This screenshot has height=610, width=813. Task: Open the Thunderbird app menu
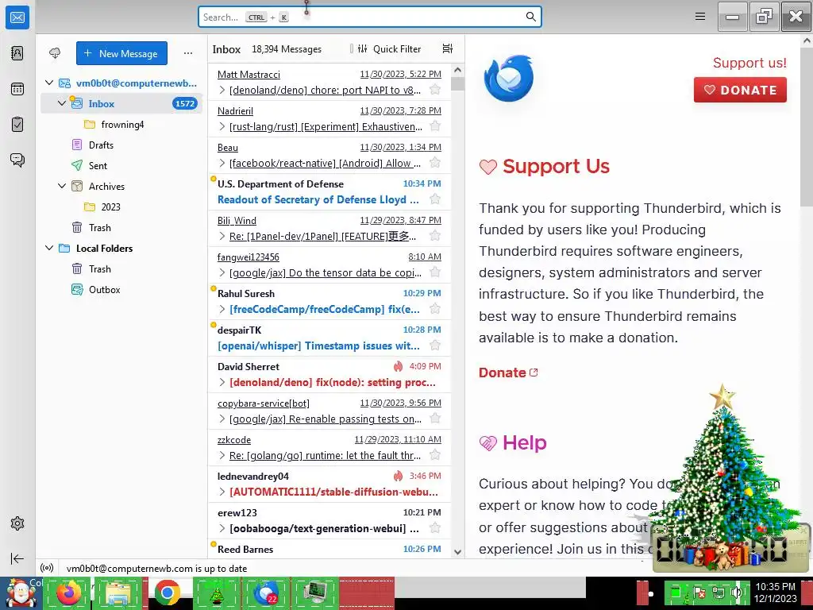pos(700,17)
